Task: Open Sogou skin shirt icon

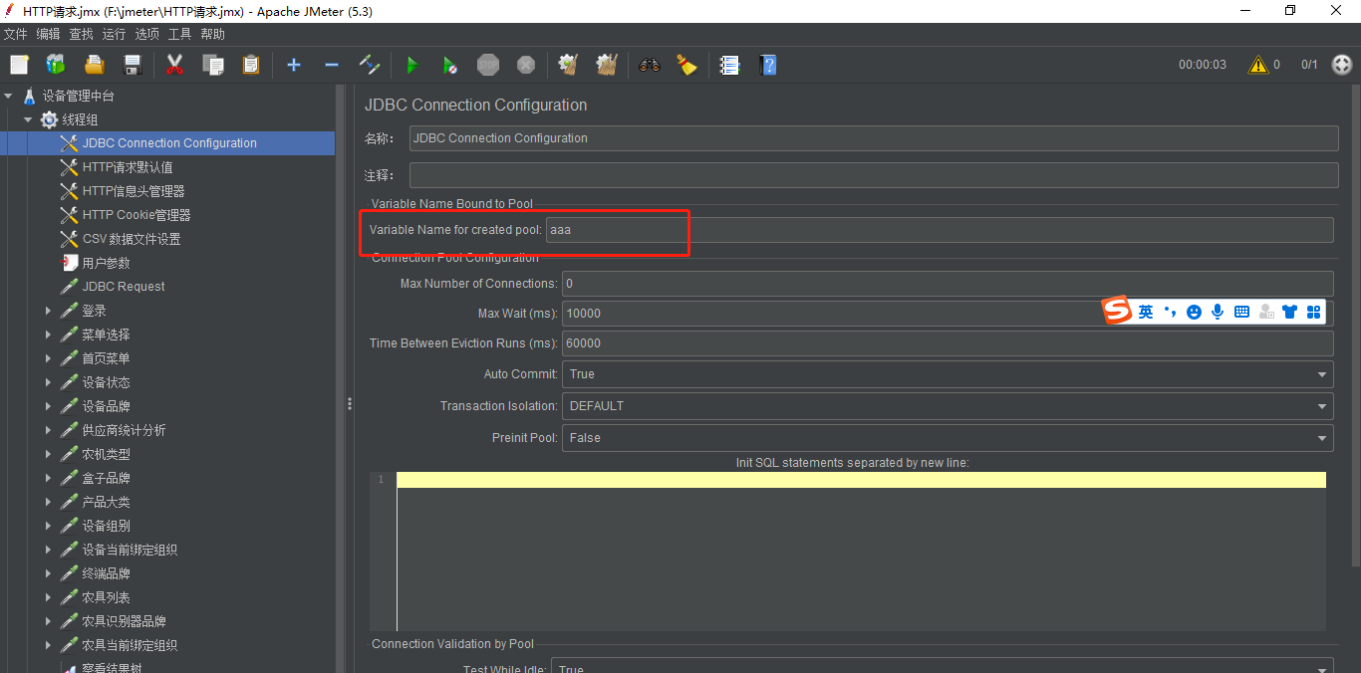Action: (1290, 312)
